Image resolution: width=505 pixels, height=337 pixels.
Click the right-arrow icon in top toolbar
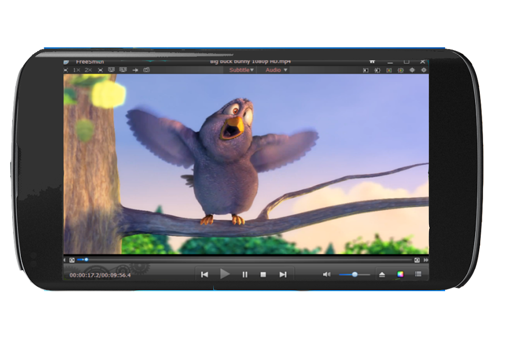[135, 70]
